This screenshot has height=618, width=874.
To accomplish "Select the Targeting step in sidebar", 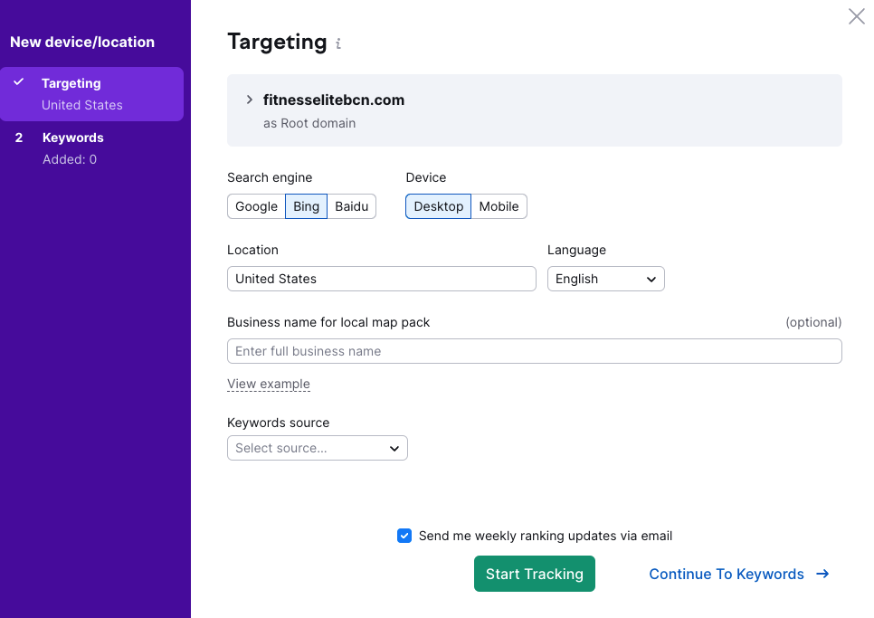I will (x=91, y=93).
